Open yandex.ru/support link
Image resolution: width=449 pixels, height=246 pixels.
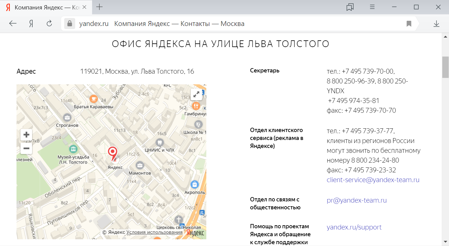pos(354,227)
